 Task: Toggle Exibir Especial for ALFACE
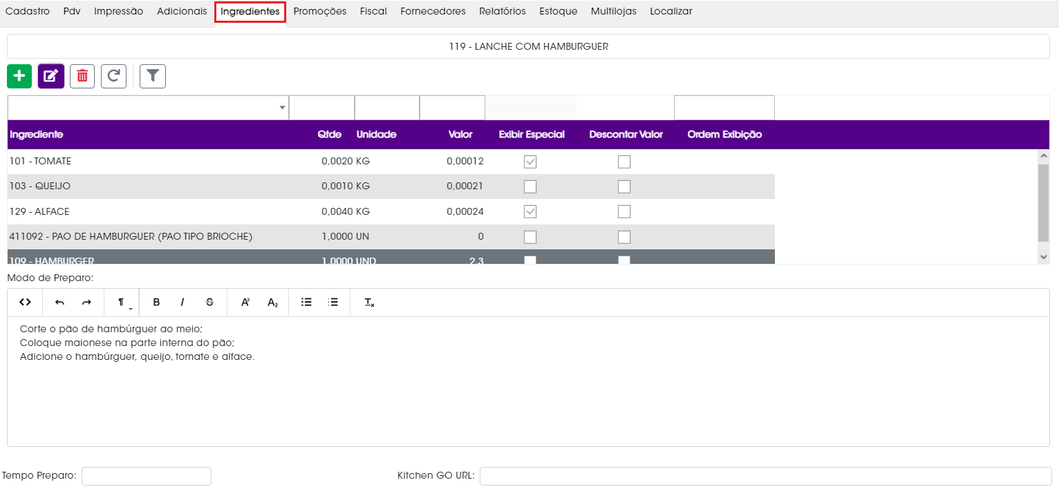530,211
